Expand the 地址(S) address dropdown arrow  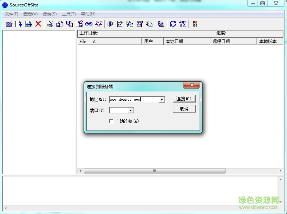point(161,100)
